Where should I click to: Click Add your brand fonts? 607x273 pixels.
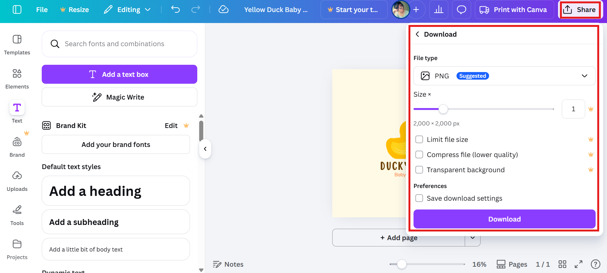coord(116,144)
